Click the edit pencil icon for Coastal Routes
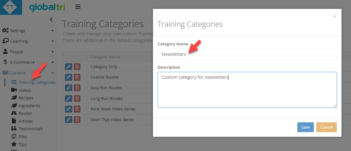Image resolution: width=351 pixels, height=151 pixels. point(68,77)
